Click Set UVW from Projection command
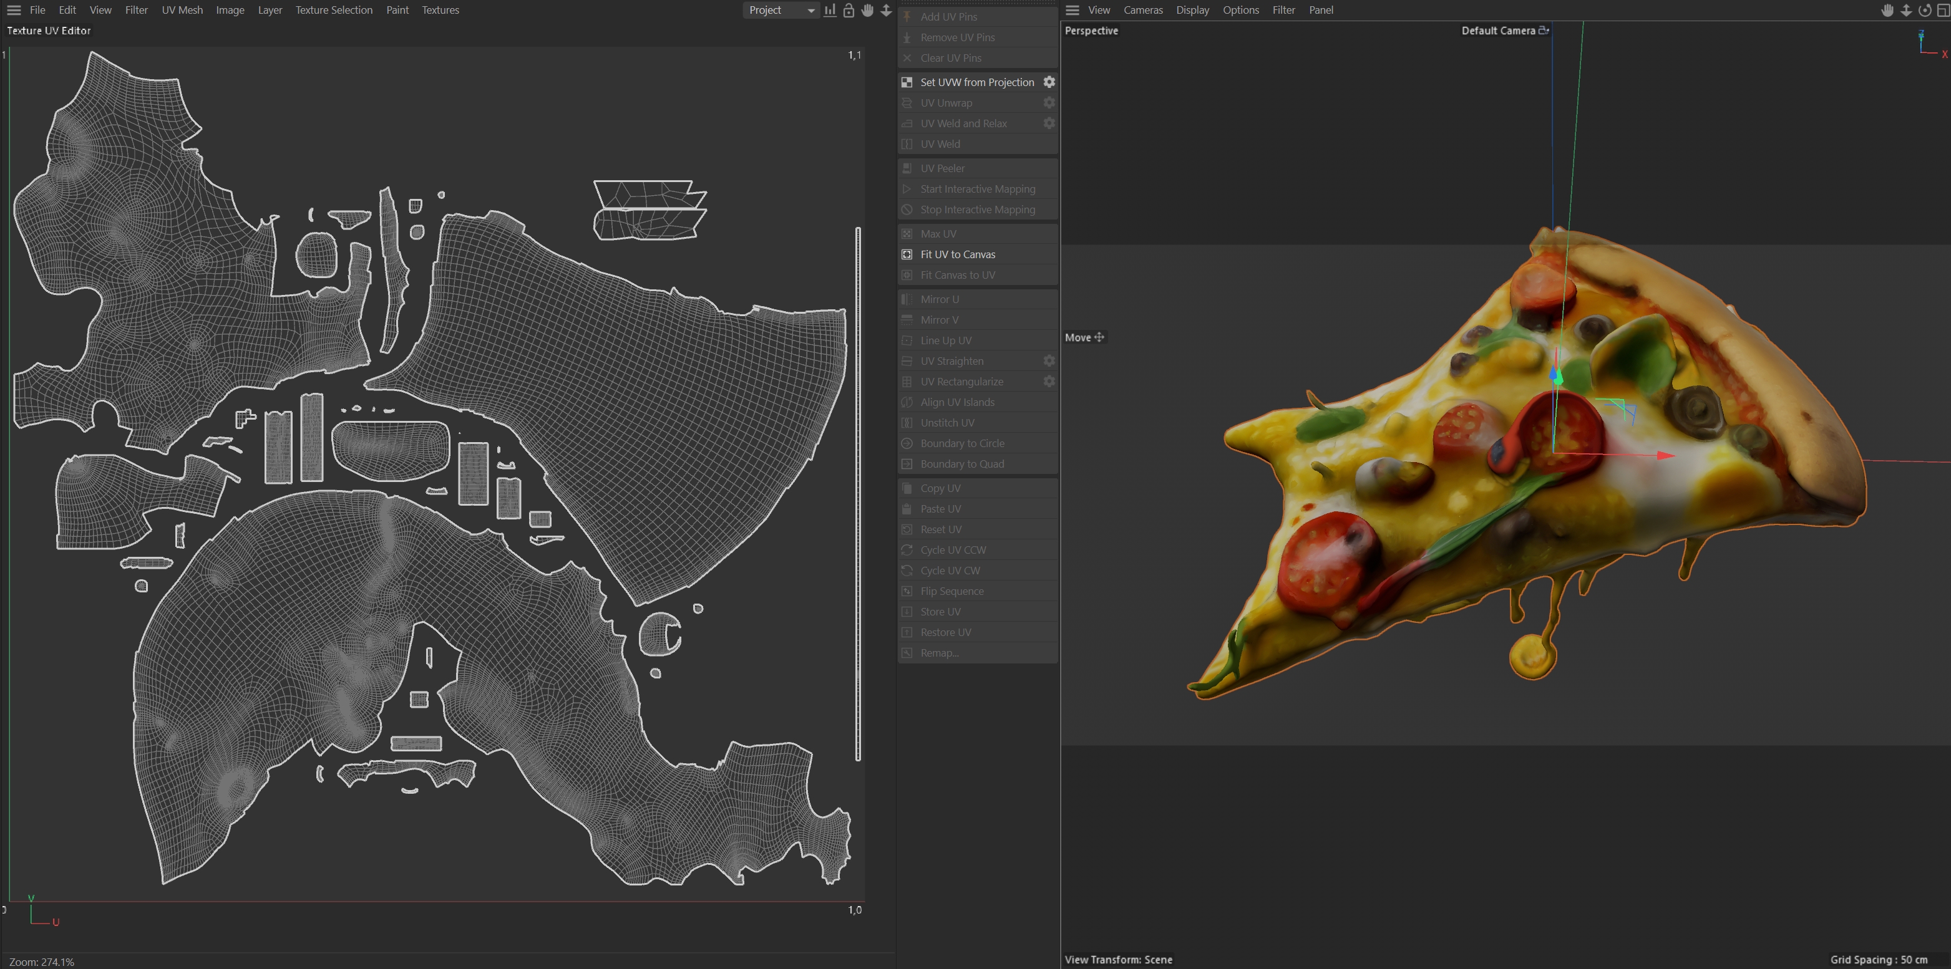The image size is (1951, 969). click(976, 82)
